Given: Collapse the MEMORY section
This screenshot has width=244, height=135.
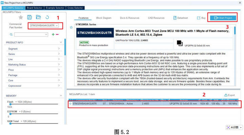Looking at the screenshot, I should (x=61, y=96).
